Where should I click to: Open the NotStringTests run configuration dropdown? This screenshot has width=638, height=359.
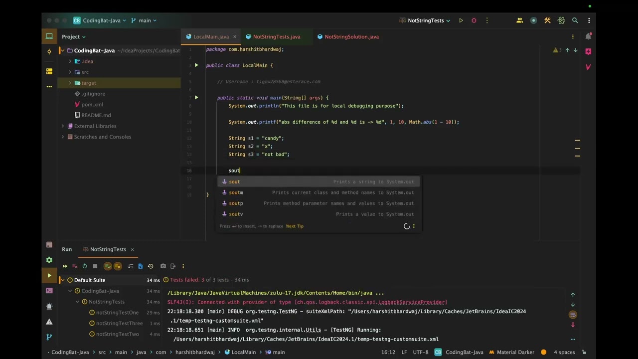[x=425, y=20]
